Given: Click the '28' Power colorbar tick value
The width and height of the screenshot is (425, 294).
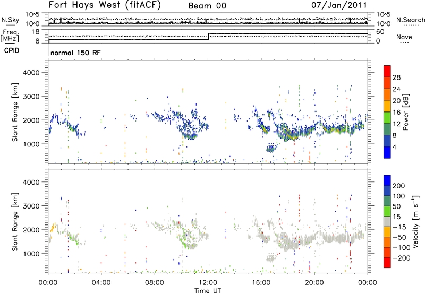Looking at the screenshot, I should coord(396,77).
